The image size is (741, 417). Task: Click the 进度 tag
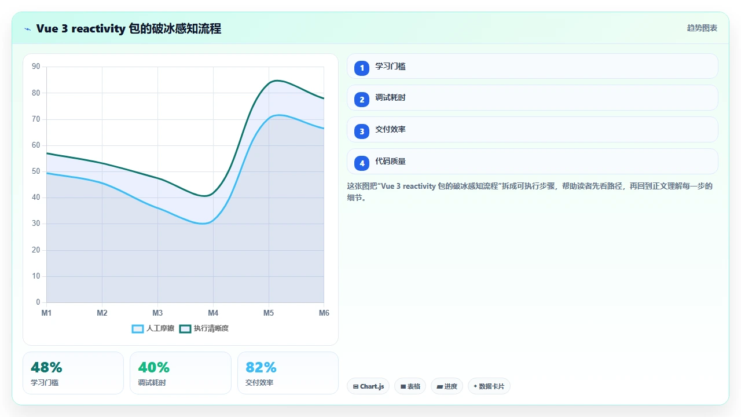[446, 386]
